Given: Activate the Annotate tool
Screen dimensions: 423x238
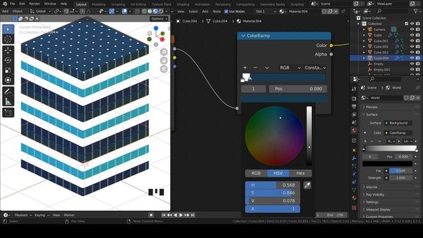Looking at the screenshot, I should pos(8,91).
